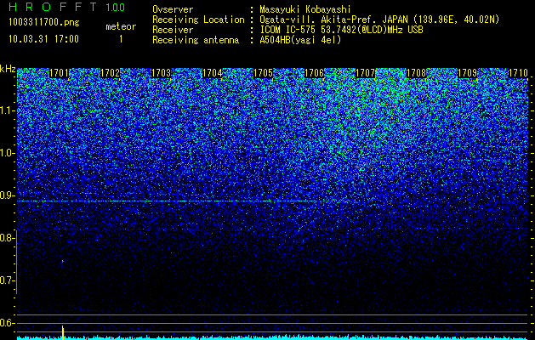Click the 1703 time marker

[x=161, y=73]
